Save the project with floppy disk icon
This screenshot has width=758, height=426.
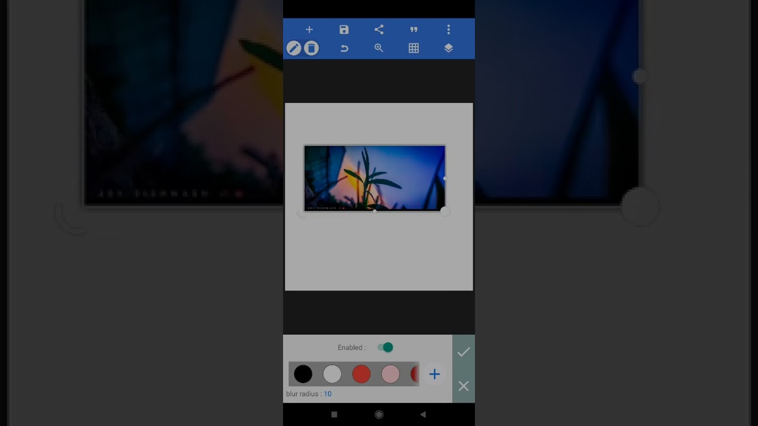(x=344, y=30)
